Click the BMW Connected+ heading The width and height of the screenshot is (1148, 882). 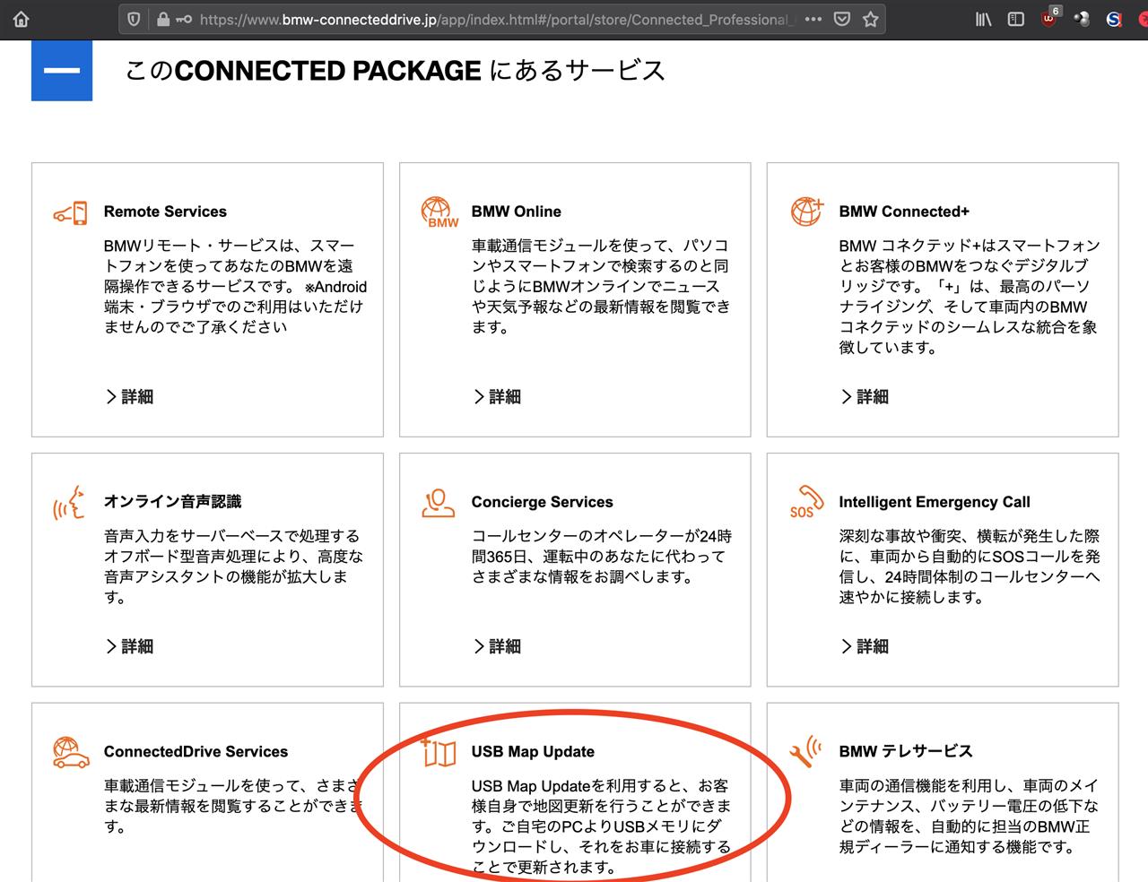coord(904,212)
